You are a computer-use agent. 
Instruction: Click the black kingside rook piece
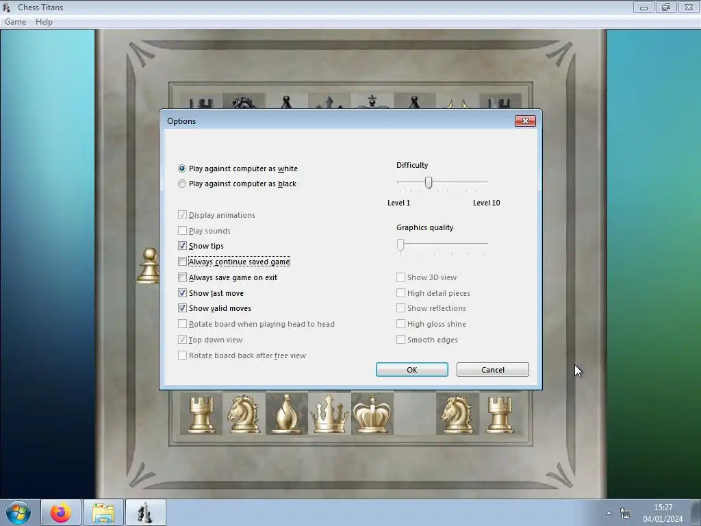pos(499,103)
